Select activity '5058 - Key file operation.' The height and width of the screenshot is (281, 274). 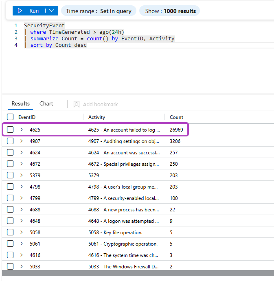115,233
